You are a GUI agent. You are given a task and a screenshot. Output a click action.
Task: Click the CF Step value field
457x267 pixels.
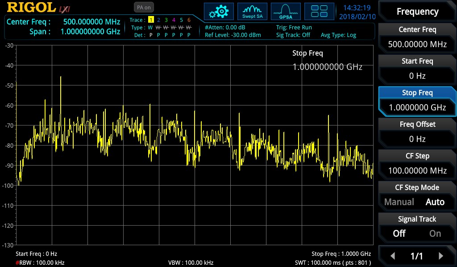[x=417, y=170]
